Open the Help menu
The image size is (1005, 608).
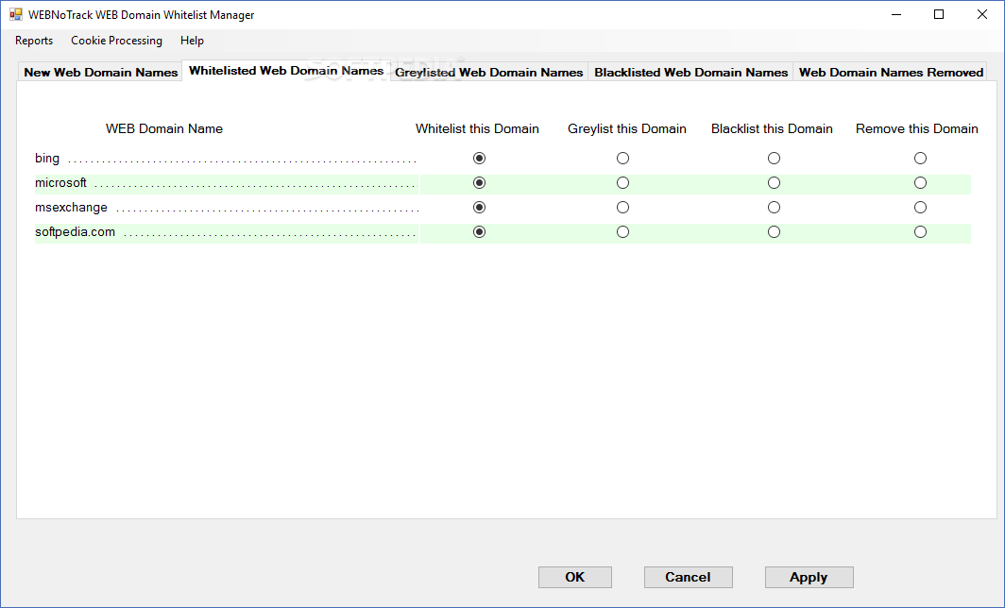tap(192, 41)
